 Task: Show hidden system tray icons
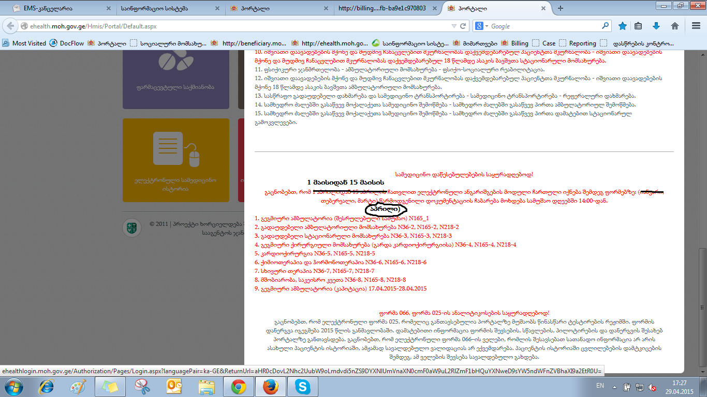(614, 386)
